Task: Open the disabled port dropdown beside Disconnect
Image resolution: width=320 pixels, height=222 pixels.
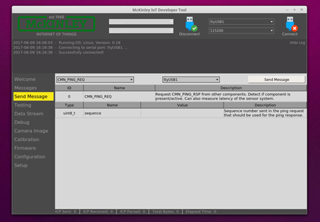Action: pos(141,22)
